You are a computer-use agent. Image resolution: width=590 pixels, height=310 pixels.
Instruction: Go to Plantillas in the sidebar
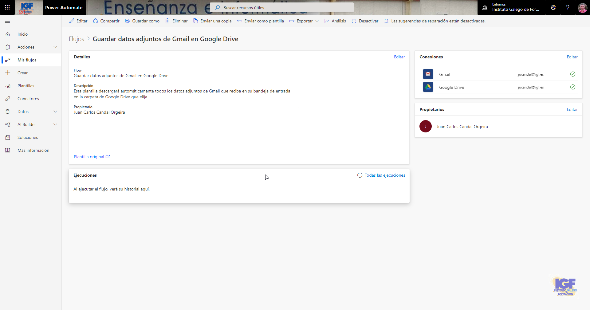26,86
